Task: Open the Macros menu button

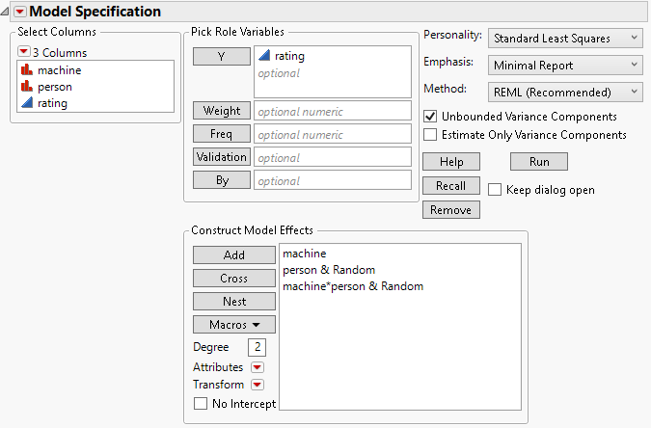Action: click(234, 325)
